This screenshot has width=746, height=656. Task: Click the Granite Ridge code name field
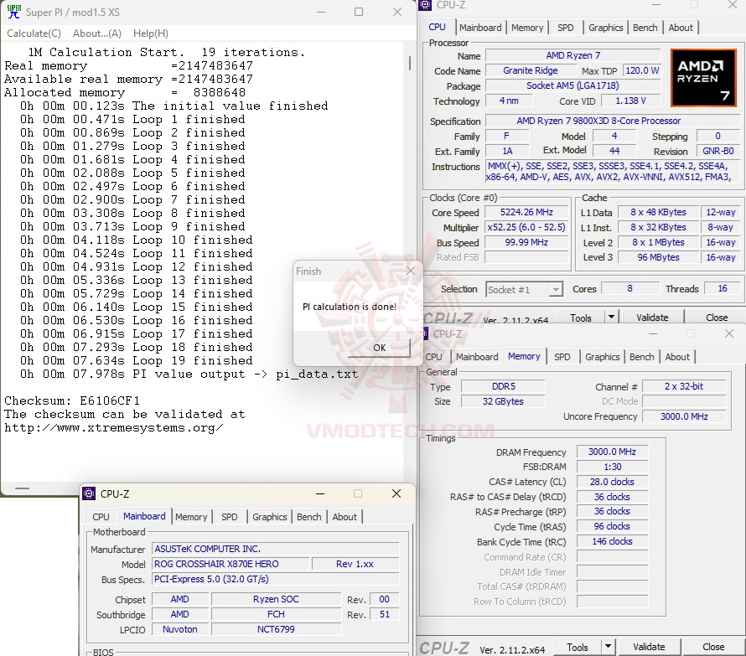point(530,70)
